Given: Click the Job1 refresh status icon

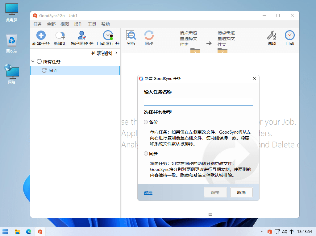Looking at the screenshot, I should 44,71.
